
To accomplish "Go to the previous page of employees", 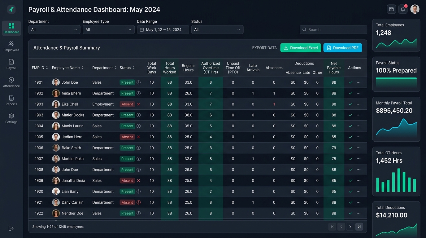I will (x=341, y=227).
